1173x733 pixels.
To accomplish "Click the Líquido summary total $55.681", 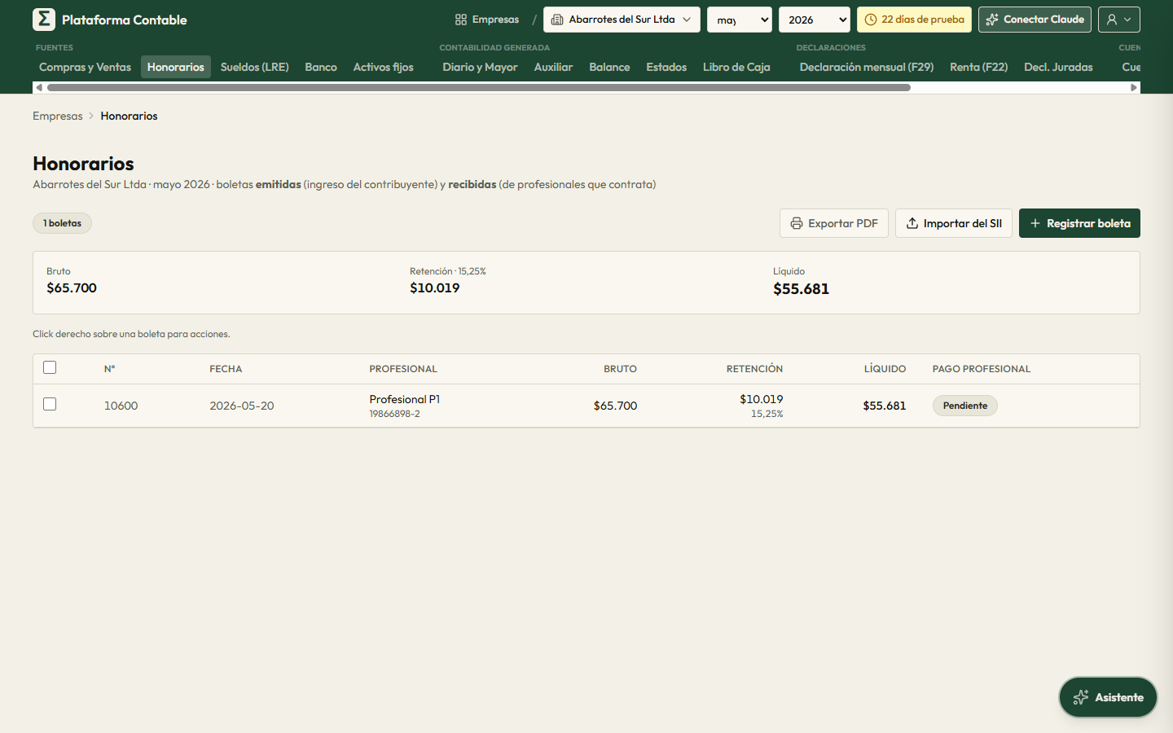I will (801, 289).
